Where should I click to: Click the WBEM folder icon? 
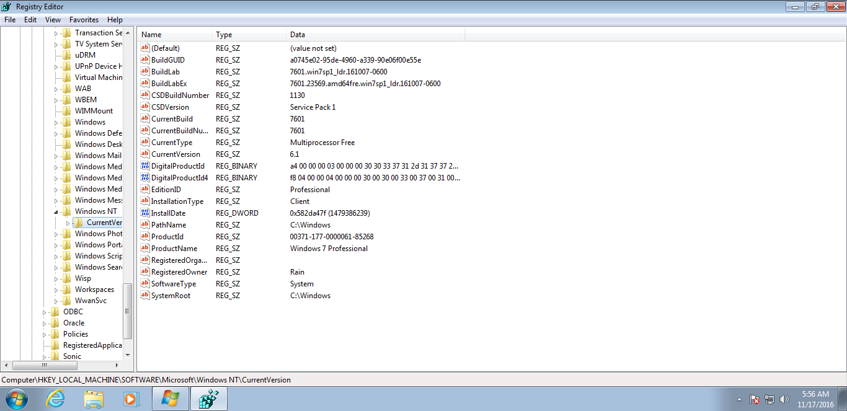click(66, 100)
